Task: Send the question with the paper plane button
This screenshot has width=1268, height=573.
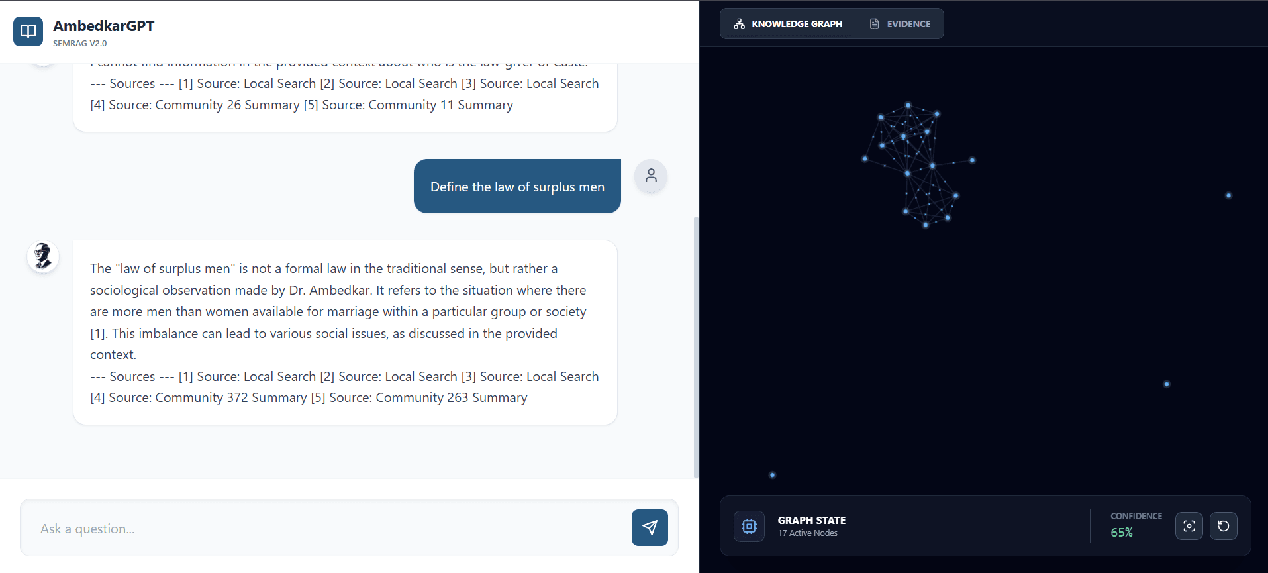Action: [650, 527]
